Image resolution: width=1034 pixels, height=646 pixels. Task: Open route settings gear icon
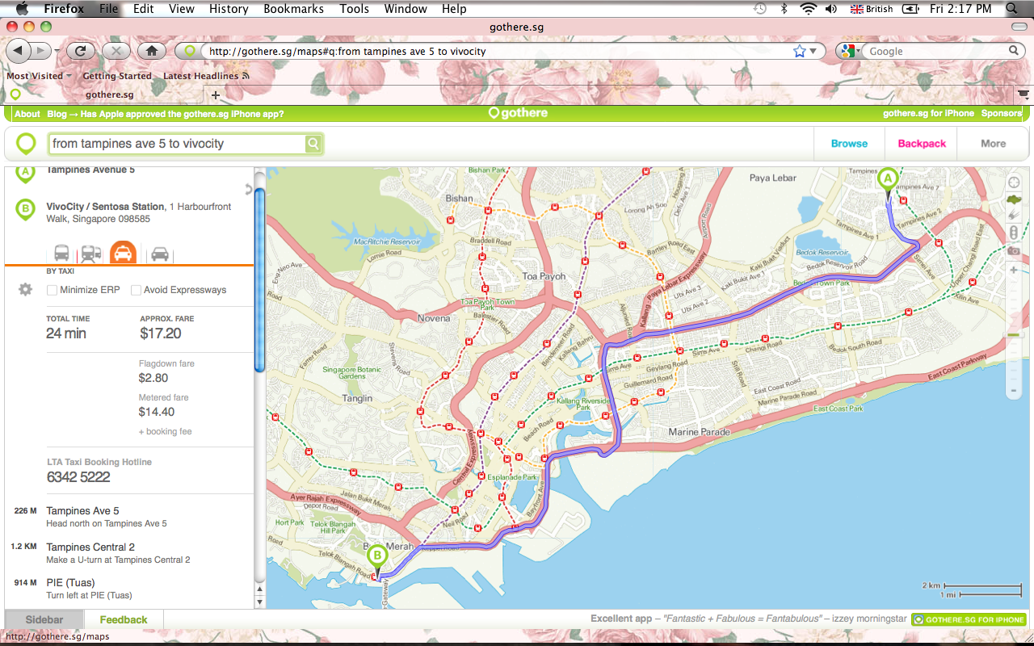pos(25,289)
